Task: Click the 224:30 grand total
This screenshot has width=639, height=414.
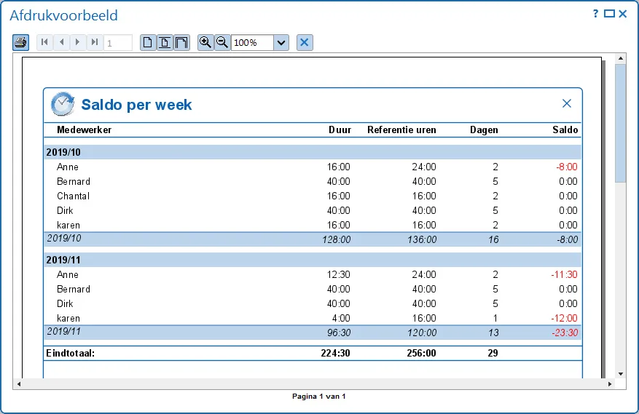Action: coord(335,353)
